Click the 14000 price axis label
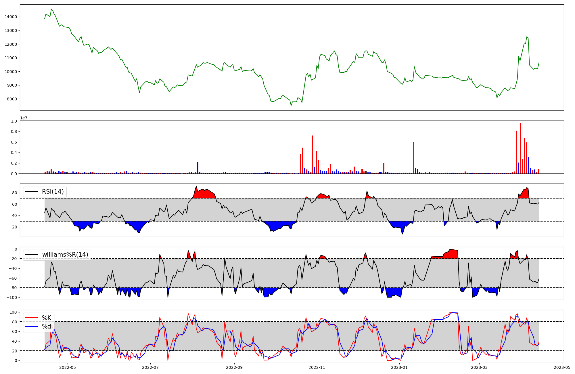 (x=11, y=17)
